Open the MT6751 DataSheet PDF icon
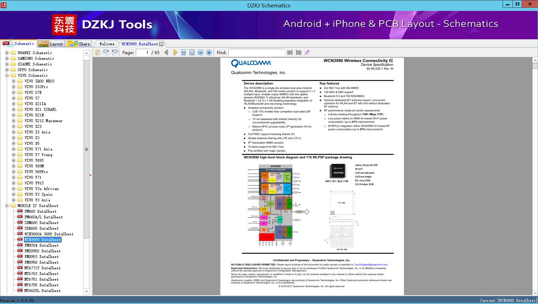 [x=20, y=279]
